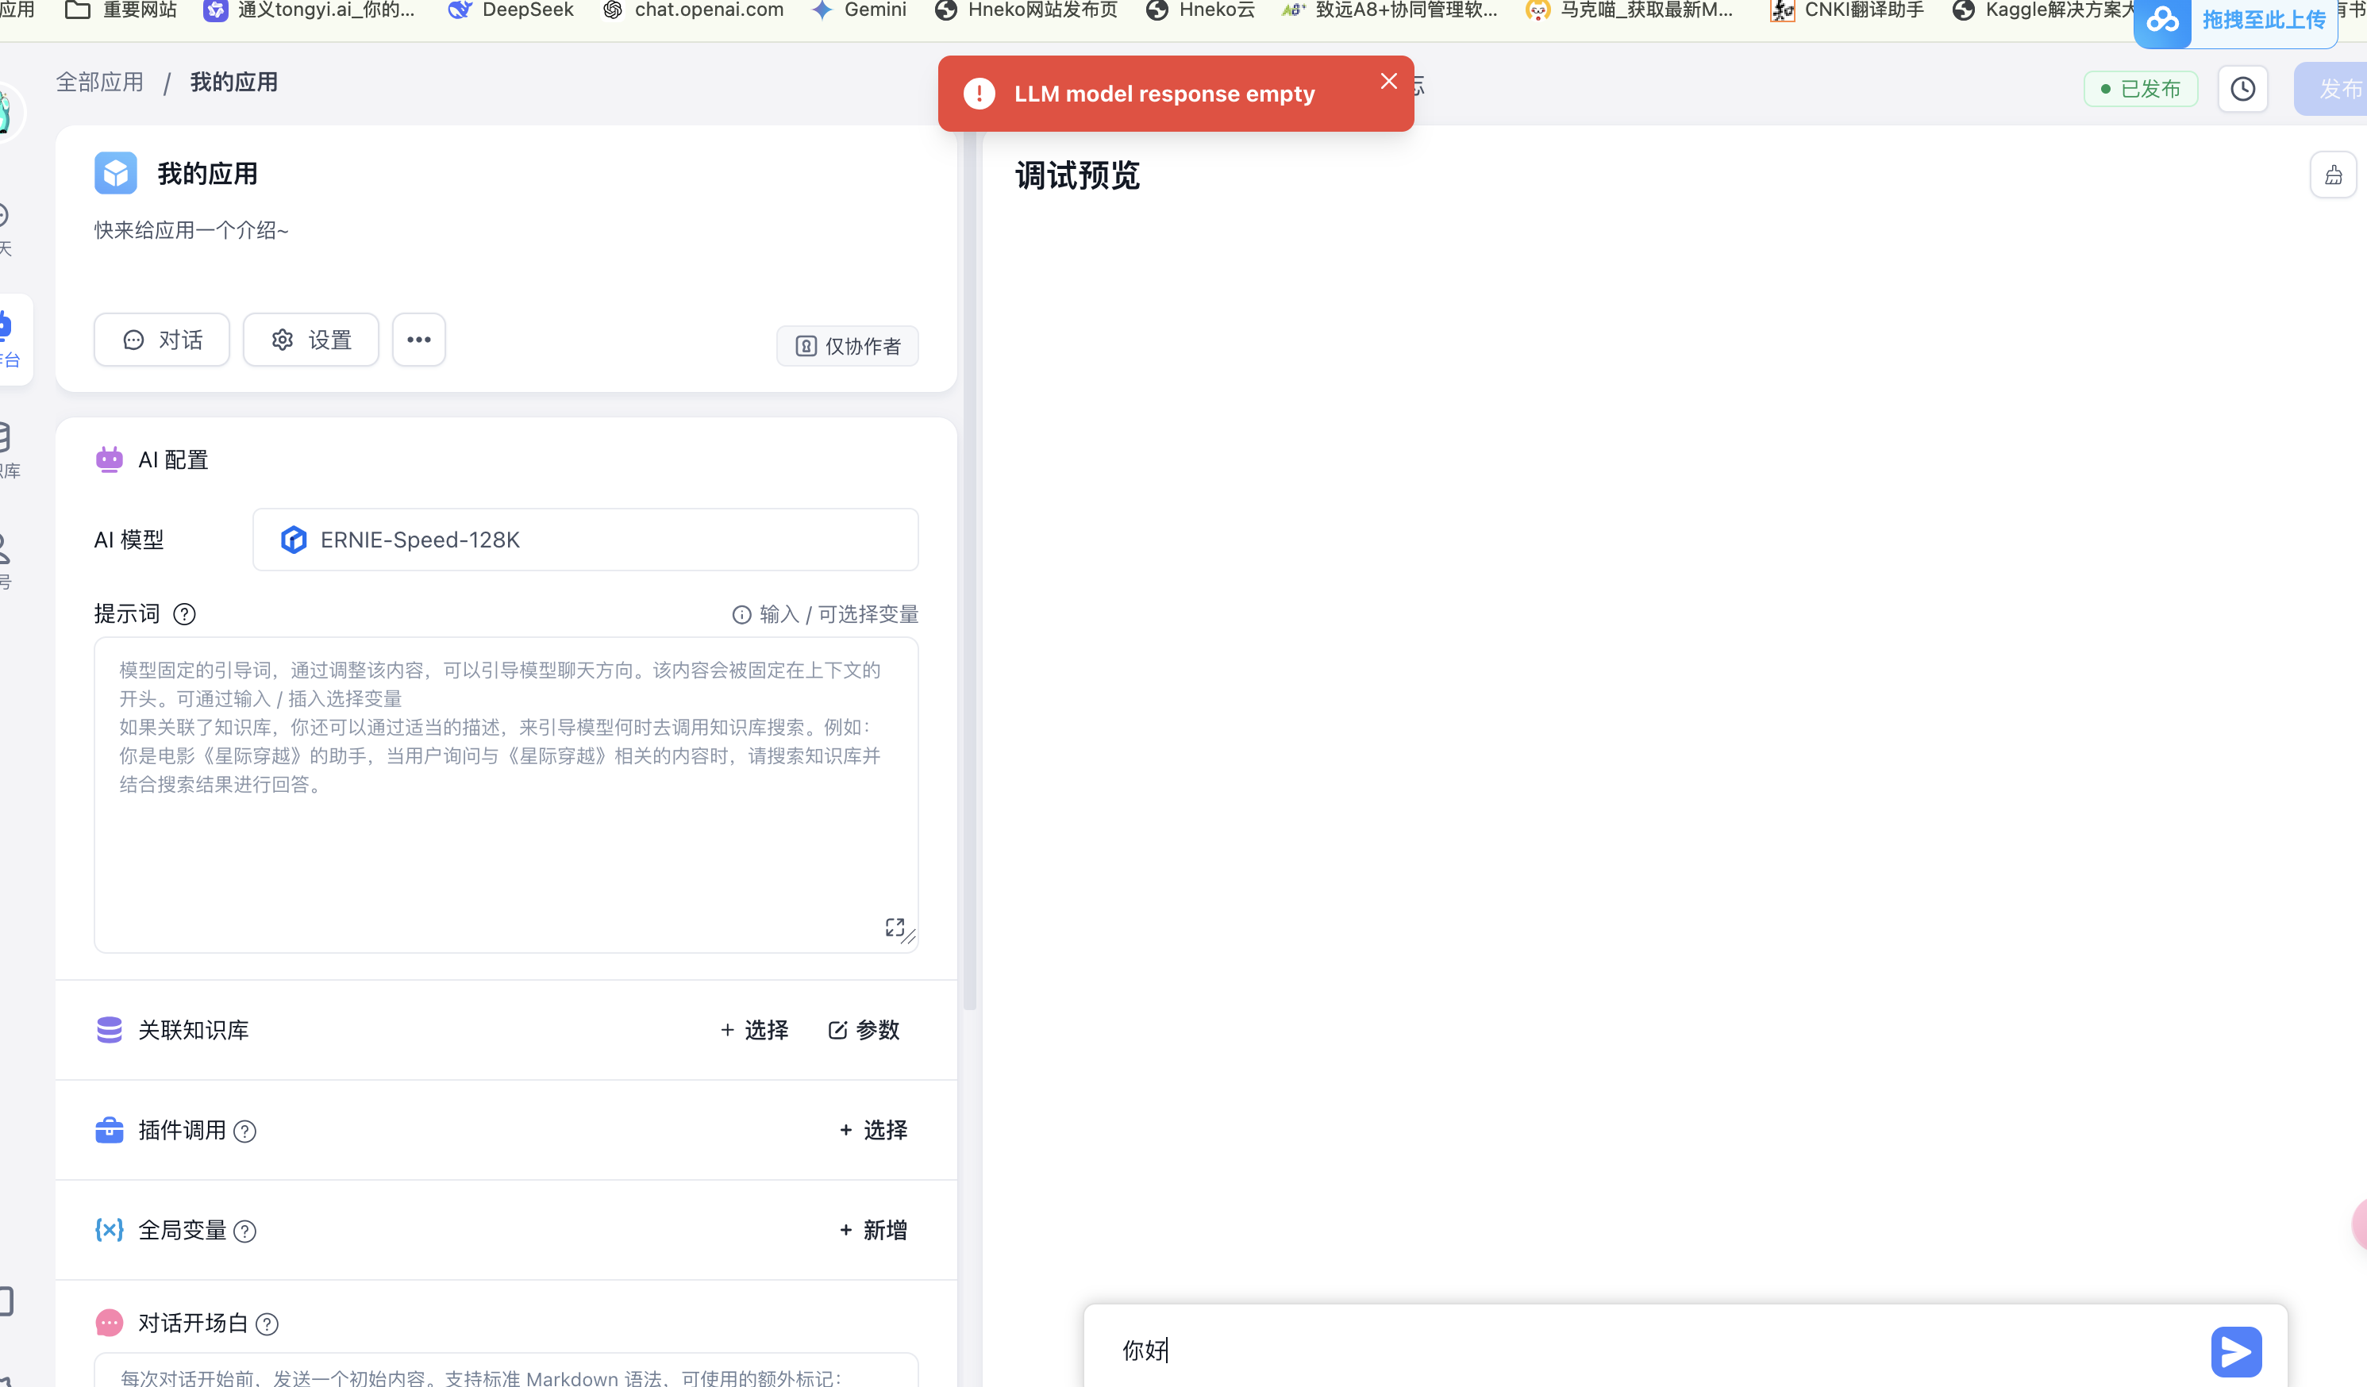
Task: Click the 对话 button
Action: tap(162, 340)
